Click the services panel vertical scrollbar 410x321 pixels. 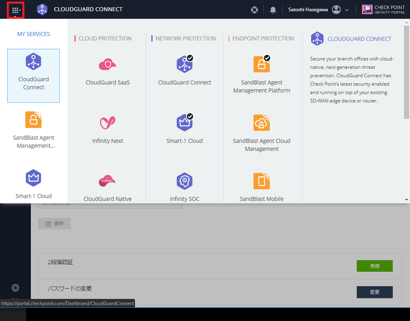tap(406, 72)
